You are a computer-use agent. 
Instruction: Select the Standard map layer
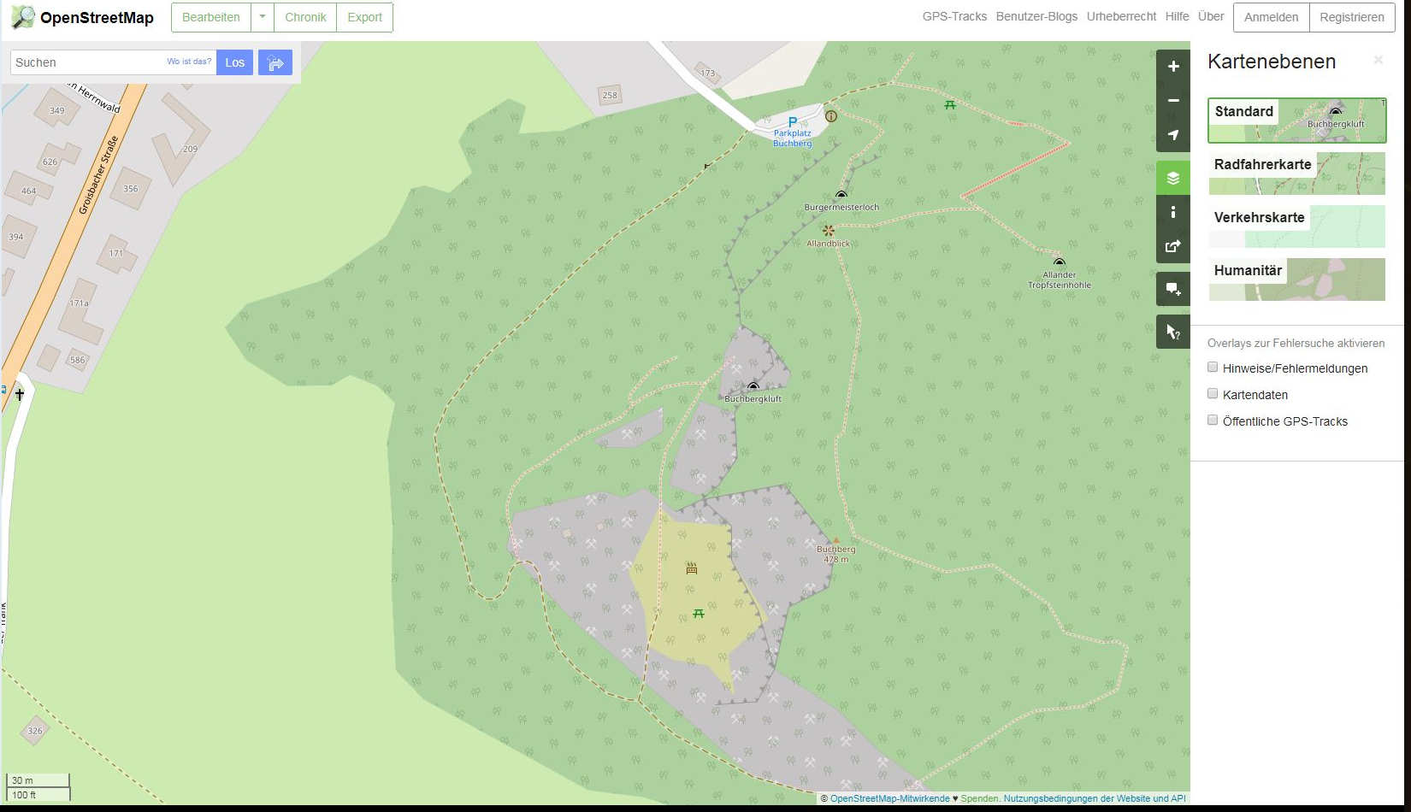point(1297,121)
